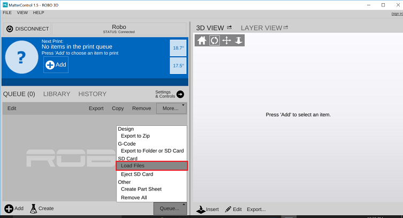Select the pan/translate view tool
Screen dimensions: 403x218
(x=226, y=40)
